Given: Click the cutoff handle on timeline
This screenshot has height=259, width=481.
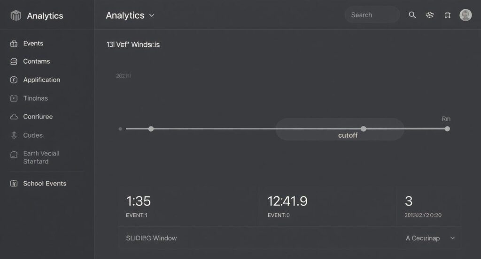Looking at the screenshot, I should (x=363, y=128).
